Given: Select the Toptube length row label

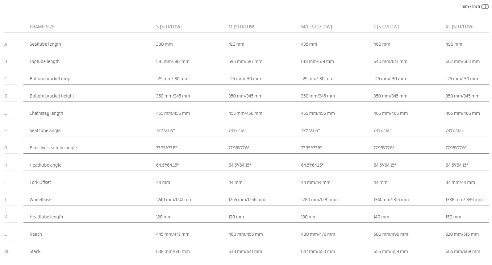Looking at the screenshot, I should coord(44,61).
